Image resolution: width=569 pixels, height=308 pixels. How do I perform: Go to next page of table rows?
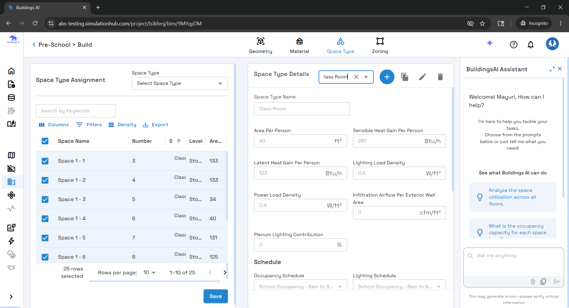click(225, 273)
